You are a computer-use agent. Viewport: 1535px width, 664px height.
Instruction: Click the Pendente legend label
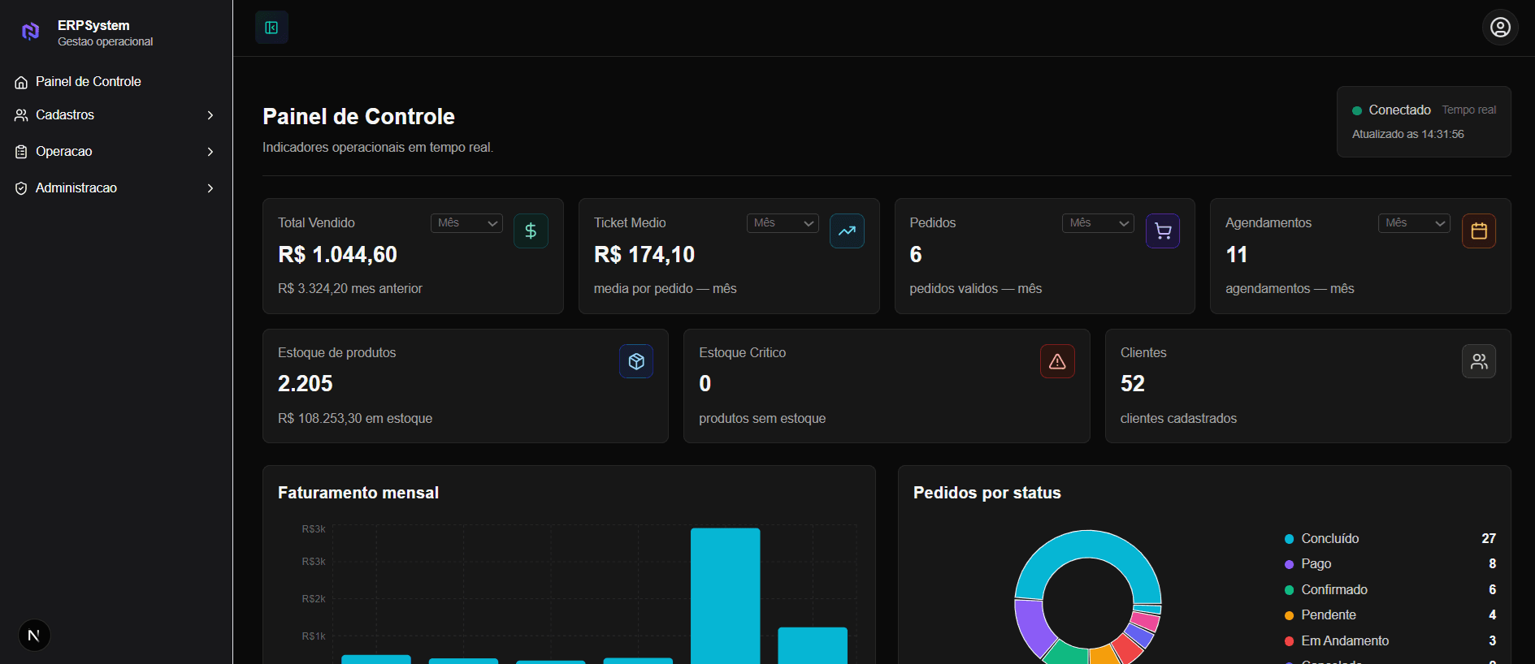click(x=1329, y=615)
